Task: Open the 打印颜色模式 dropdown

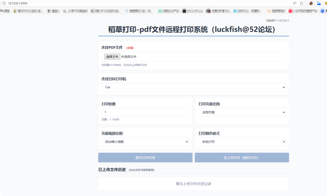Action: coord(242,142)
